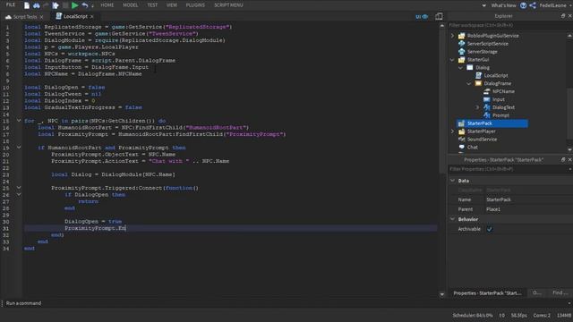
Task: Select Prompt in the Explorer tree
Action: (500, 115)
